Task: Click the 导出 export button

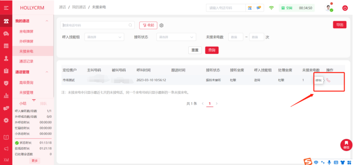Action: (340, 25)
